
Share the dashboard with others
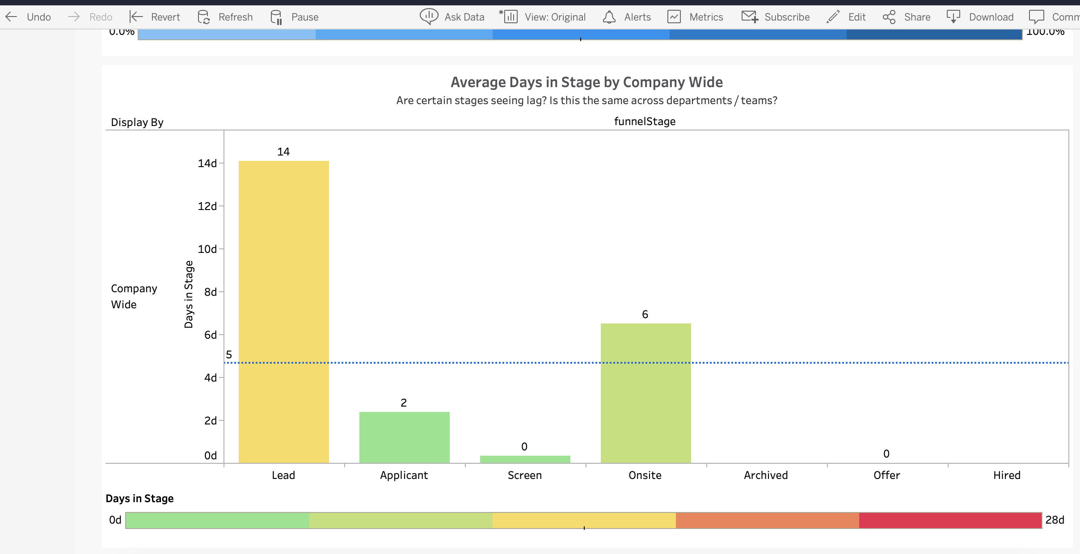(907, 17)
